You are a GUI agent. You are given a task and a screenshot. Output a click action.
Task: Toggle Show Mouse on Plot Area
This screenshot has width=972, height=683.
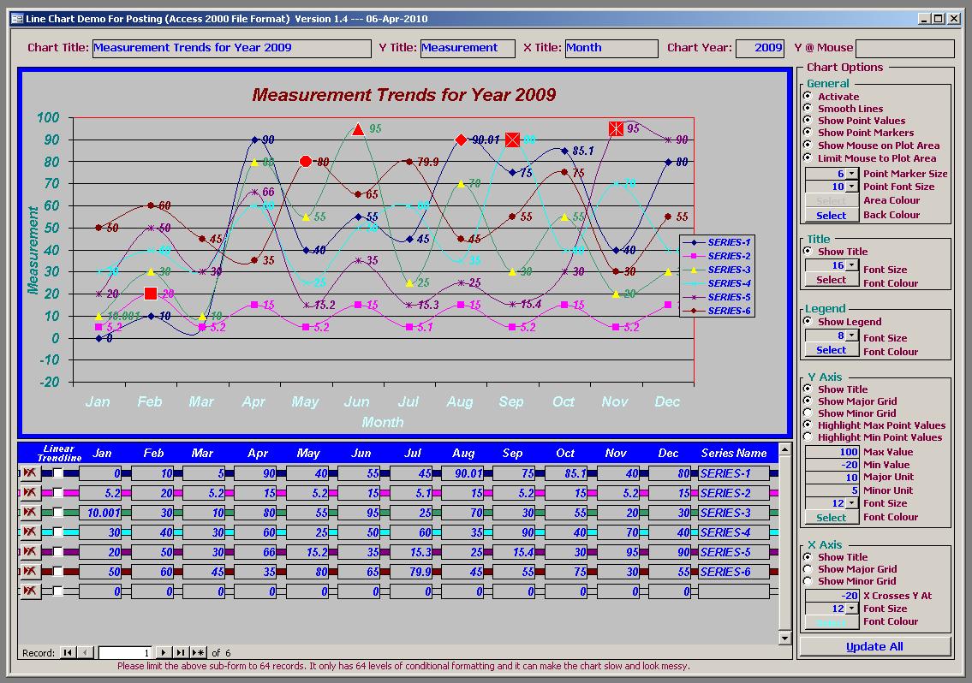808,145
